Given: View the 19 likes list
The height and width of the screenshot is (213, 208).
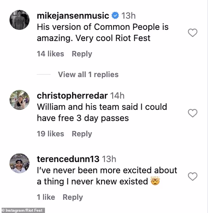Looking at the screenshot, I should point(51,134).
